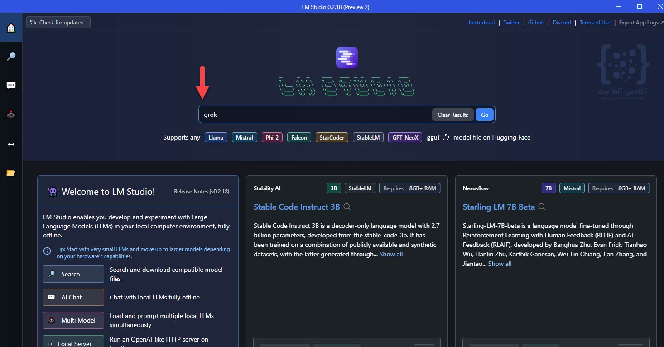Open the AI Chat sidebar icon
The height and width of the screenshot is (347, 664).
[x=11, y=85]
